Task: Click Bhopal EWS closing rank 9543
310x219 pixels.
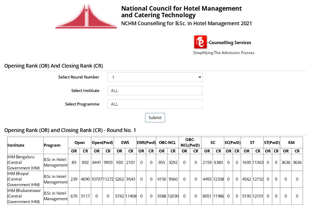Action: point(131,179)
